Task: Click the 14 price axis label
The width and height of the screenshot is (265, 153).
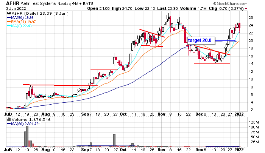Action: (x=251, y=64)
